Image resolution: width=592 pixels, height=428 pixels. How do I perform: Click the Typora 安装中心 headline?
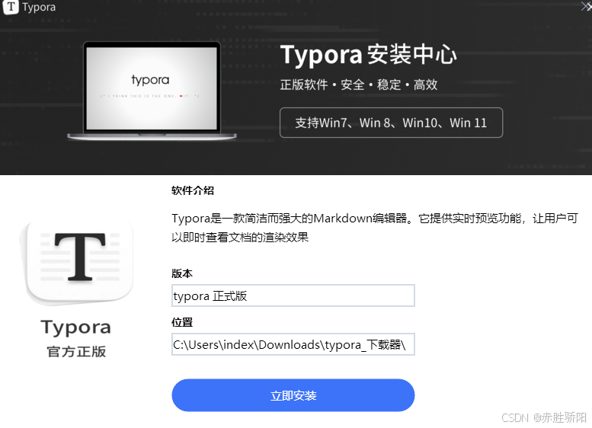tap(369, 54)
